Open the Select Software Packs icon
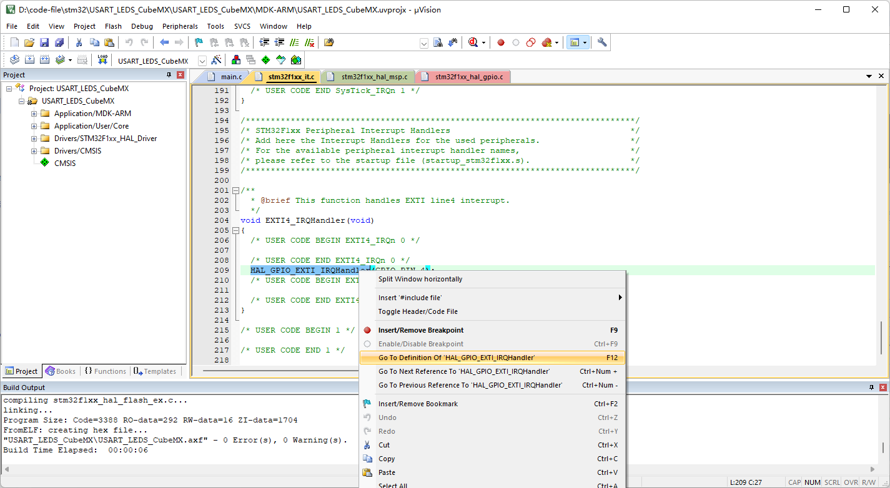Viewport: 890px width, 488px height. [x=281, y=60]
